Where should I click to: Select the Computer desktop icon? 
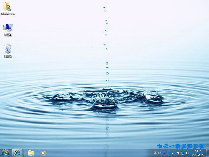tap(8, 28)
